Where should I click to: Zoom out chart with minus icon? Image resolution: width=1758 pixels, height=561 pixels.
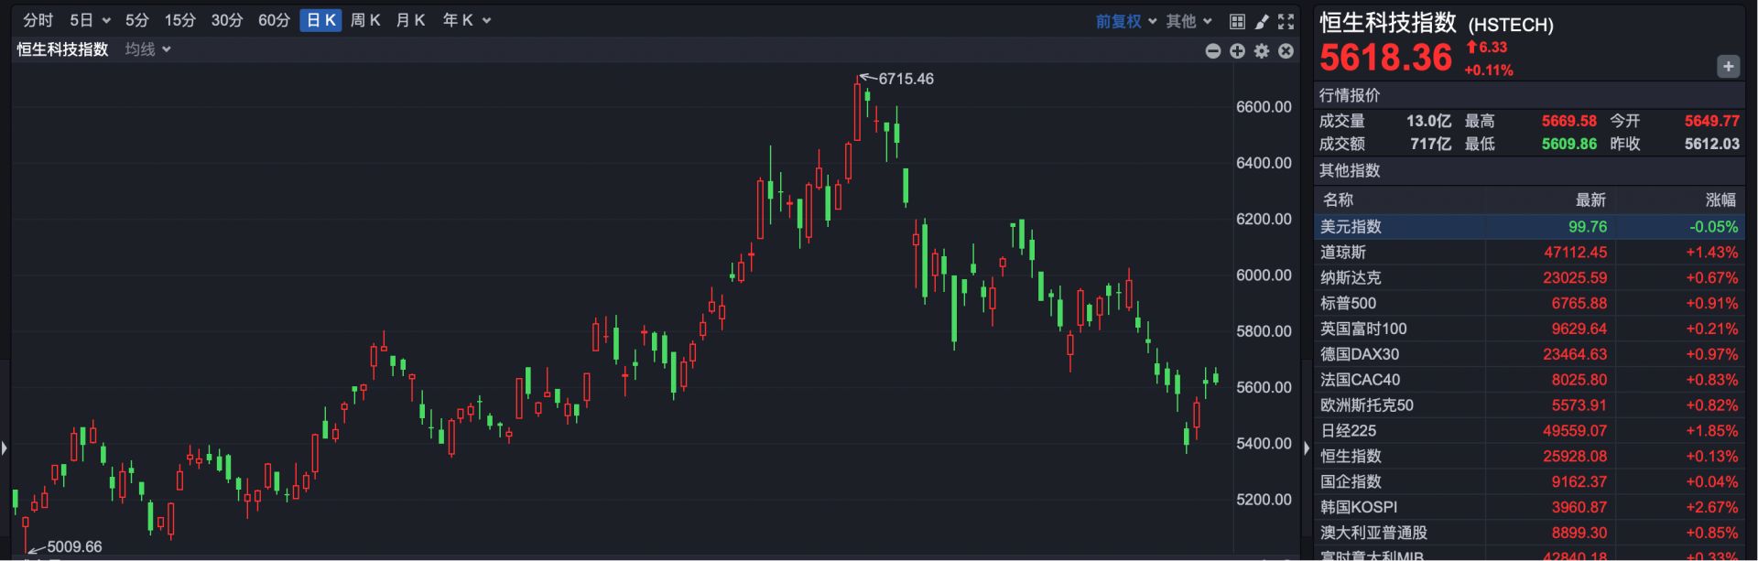pyautogui.click(x=1213, y=51)
